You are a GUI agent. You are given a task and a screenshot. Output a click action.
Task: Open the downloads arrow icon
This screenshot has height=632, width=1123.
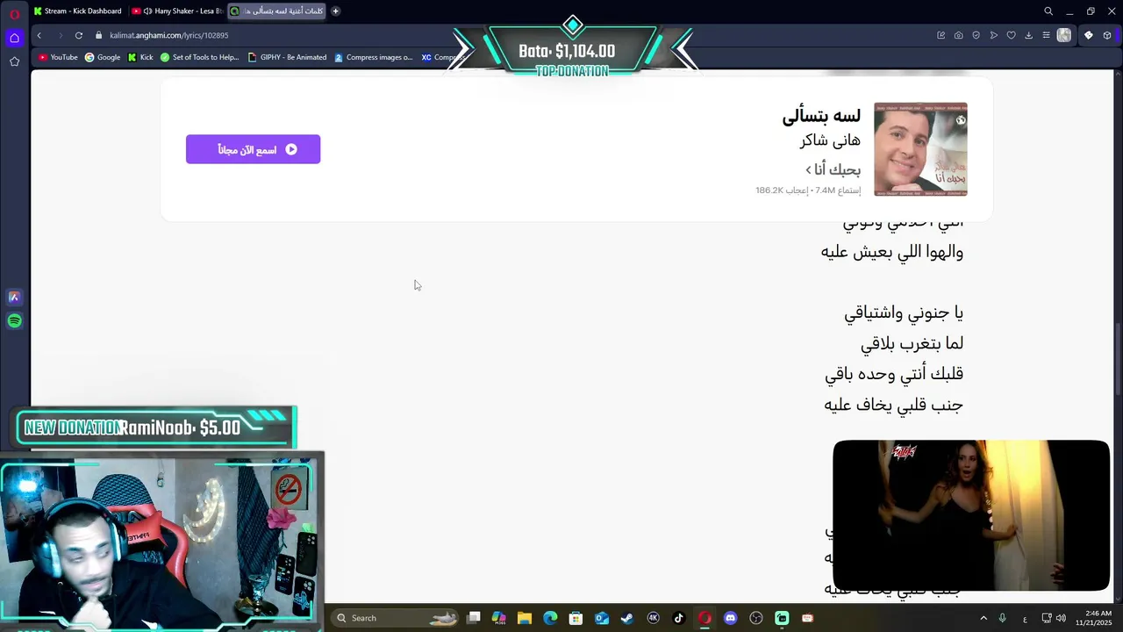(1028, 35)
